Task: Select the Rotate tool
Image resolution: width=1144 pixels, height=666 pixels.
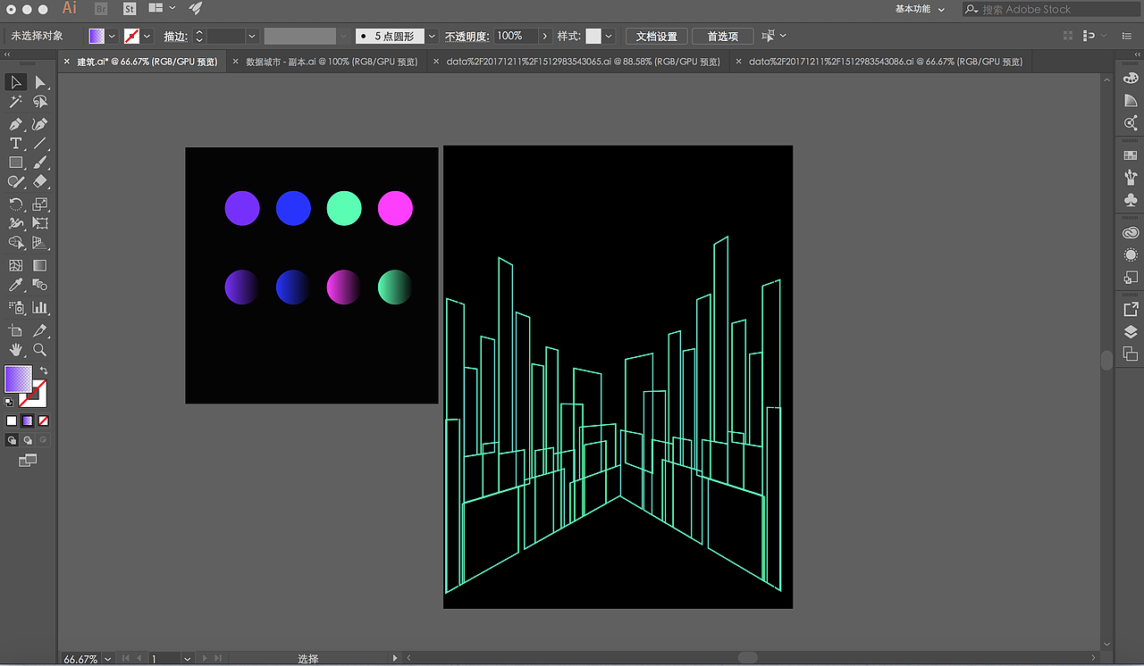Action: (16, 204)
